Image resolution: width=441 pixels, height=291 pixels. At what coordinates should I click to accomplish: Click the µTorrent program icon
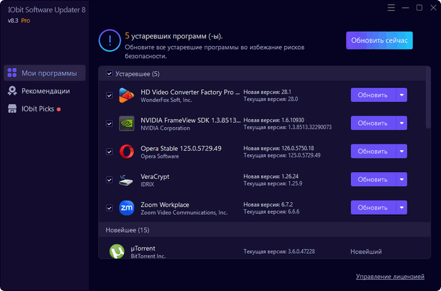click(x=117, y=251)
